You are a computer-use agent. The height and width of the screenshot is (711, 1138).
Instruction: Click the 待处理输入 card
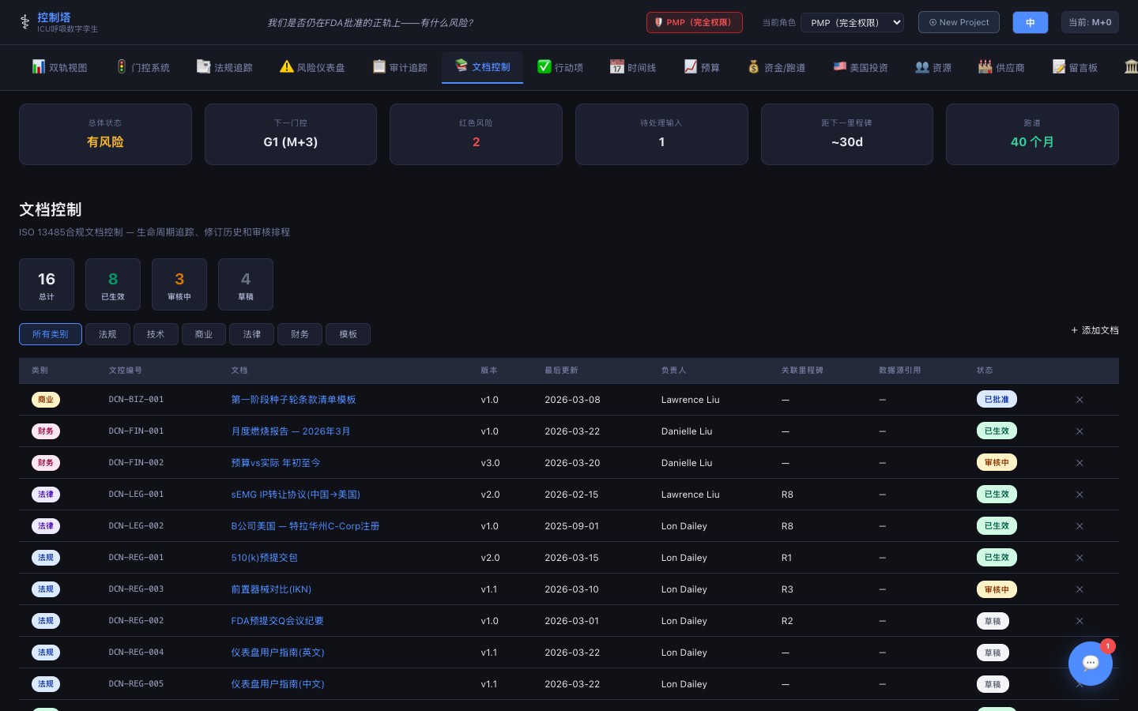pos(661,134)
